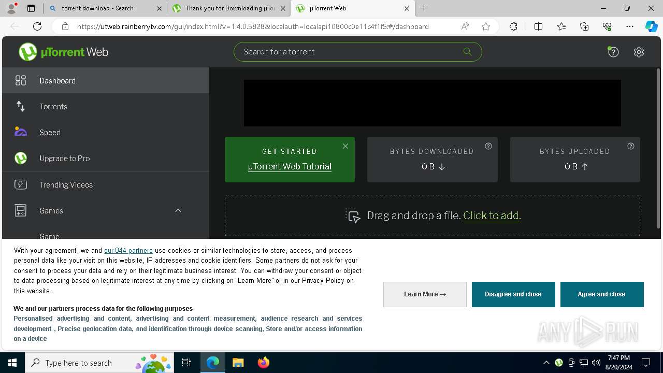Click the Task View taskbar icon
Screen dimensions: 663x373
point(186,363)
